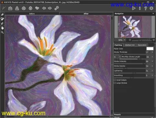Select the brush with gear tool
156x118 pixels.
[2, 19]
